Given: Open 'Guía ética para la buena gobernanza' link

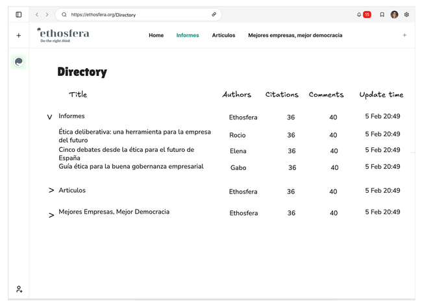Looking at the screenshot, I should (130, 166).
